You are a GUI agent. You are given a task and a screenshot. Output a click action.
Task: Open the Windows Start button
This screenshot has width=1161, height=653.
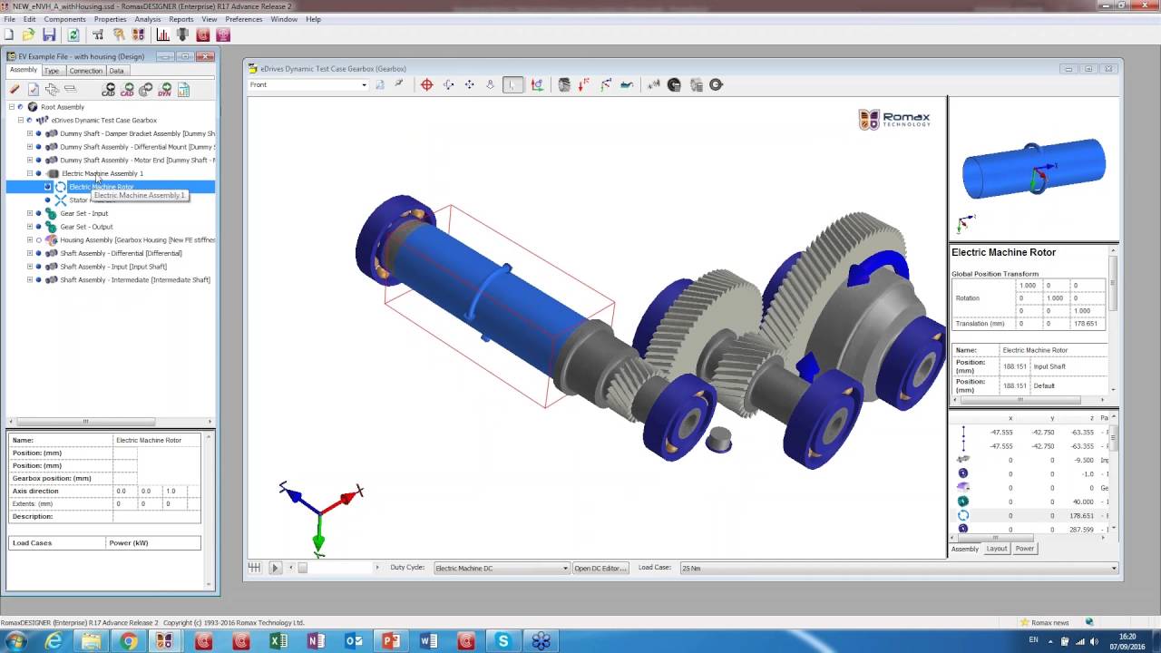coord(15,641)
